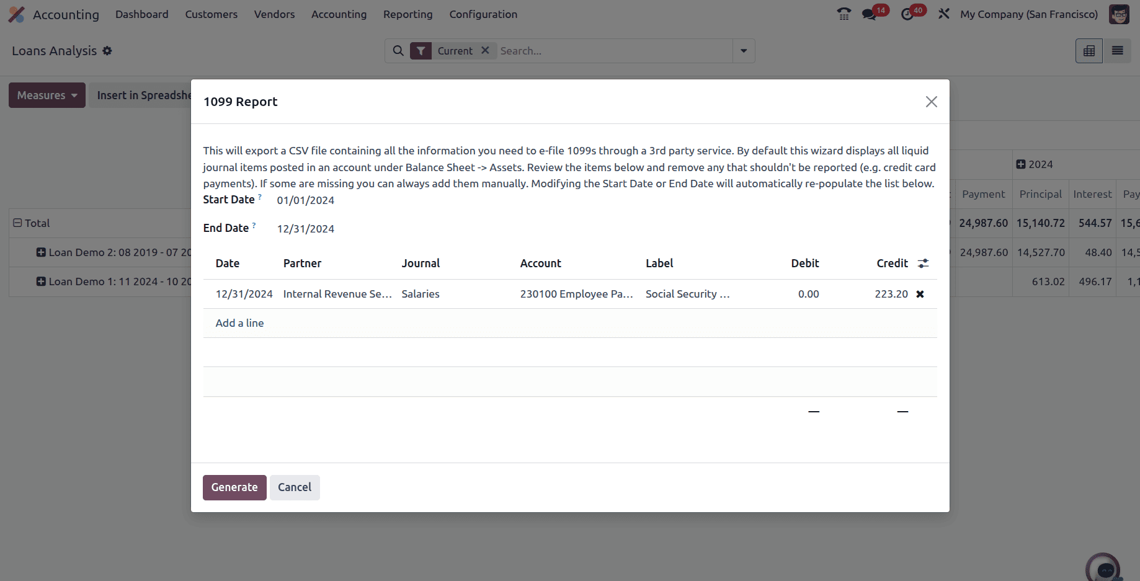Click the softphone handset icon in the header
1140x581 pixels.
(x=844, y=14)
